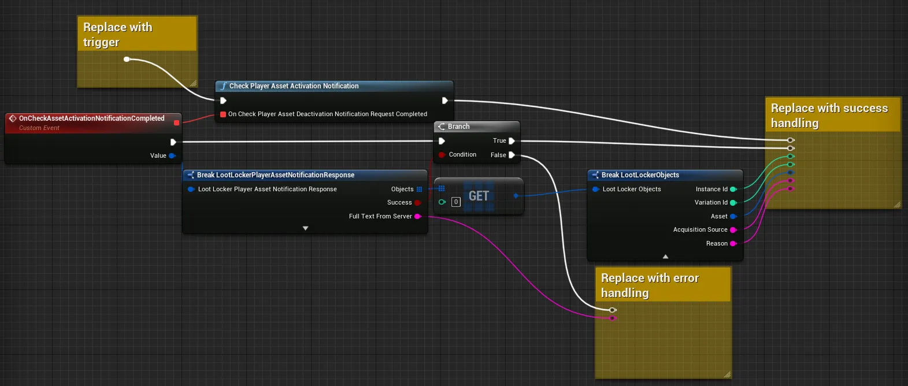Screen dimensions: 908x386
Task: Click the Break LootLockerPlayerAssetNotificationResponse struct icon
Action: coord(191,175)
